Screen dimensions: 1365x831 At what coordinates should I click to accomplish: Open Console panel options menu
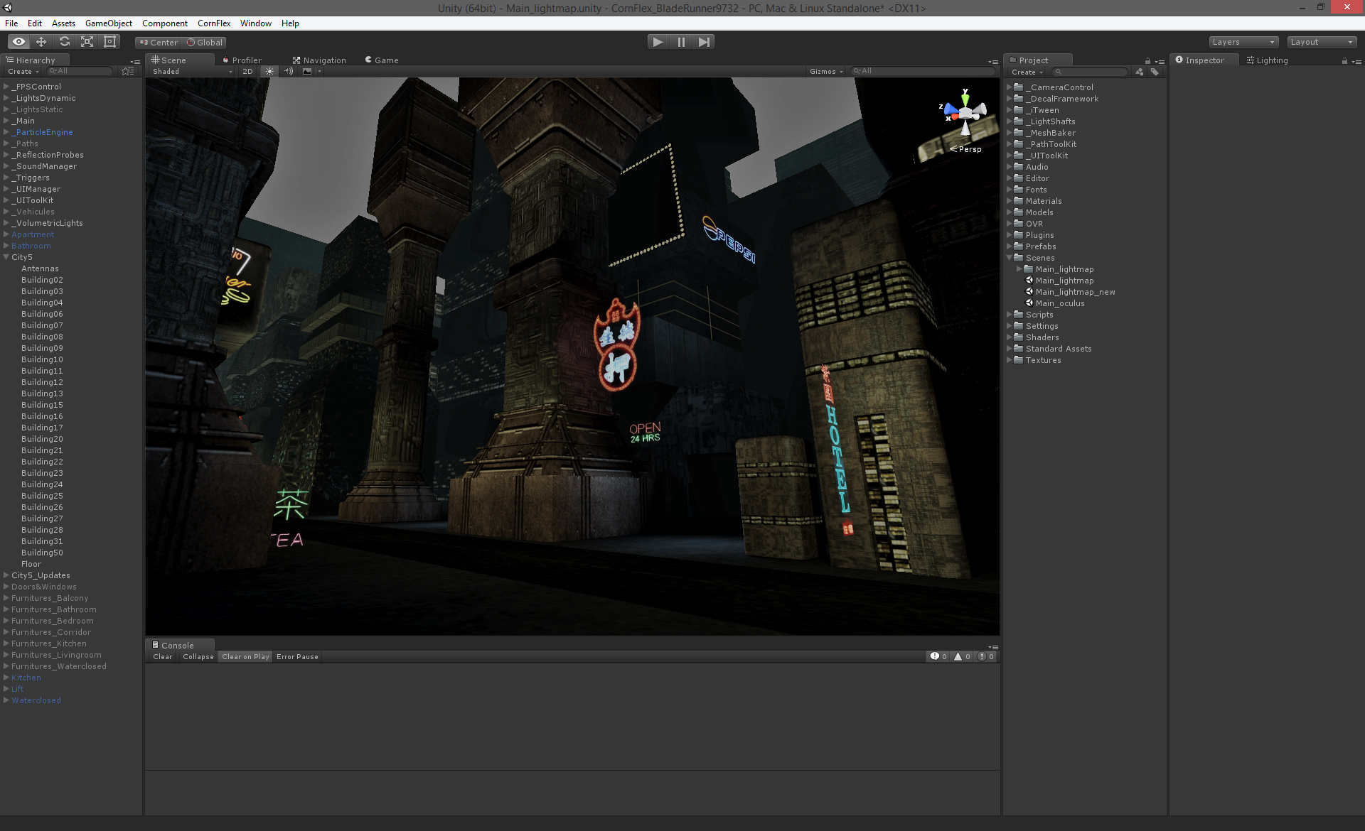click(994, 647)
